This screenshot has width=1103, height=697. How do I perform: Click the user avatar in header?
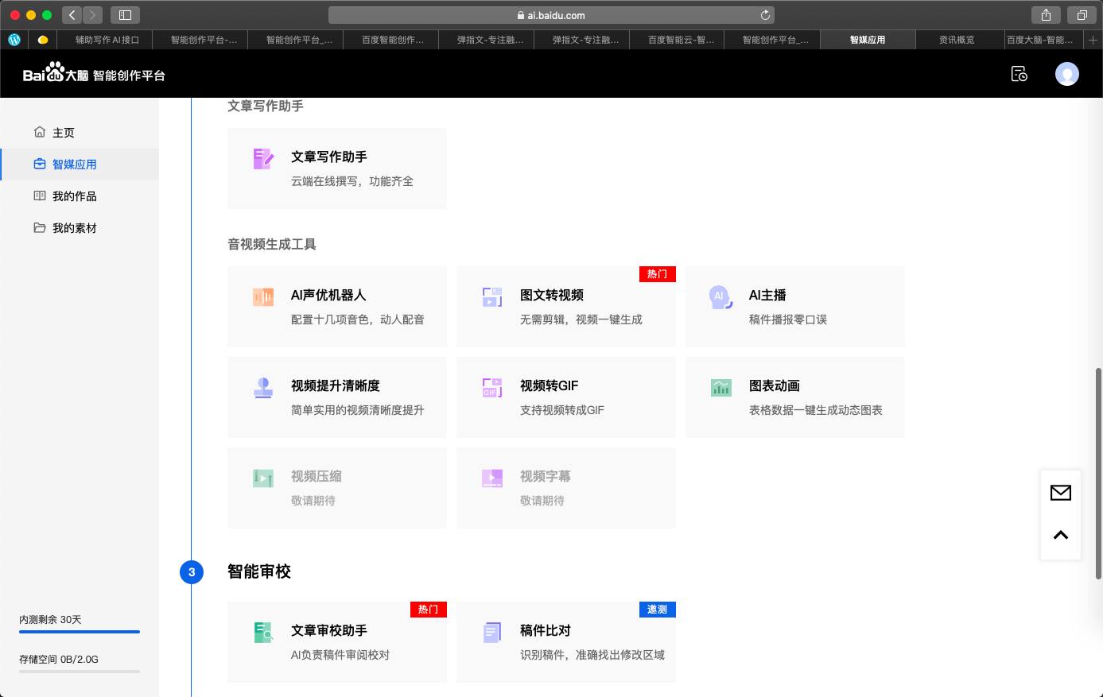point(1066,74)
